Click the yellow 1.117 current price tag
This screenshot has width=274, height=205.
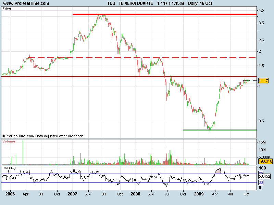[263, 81]
